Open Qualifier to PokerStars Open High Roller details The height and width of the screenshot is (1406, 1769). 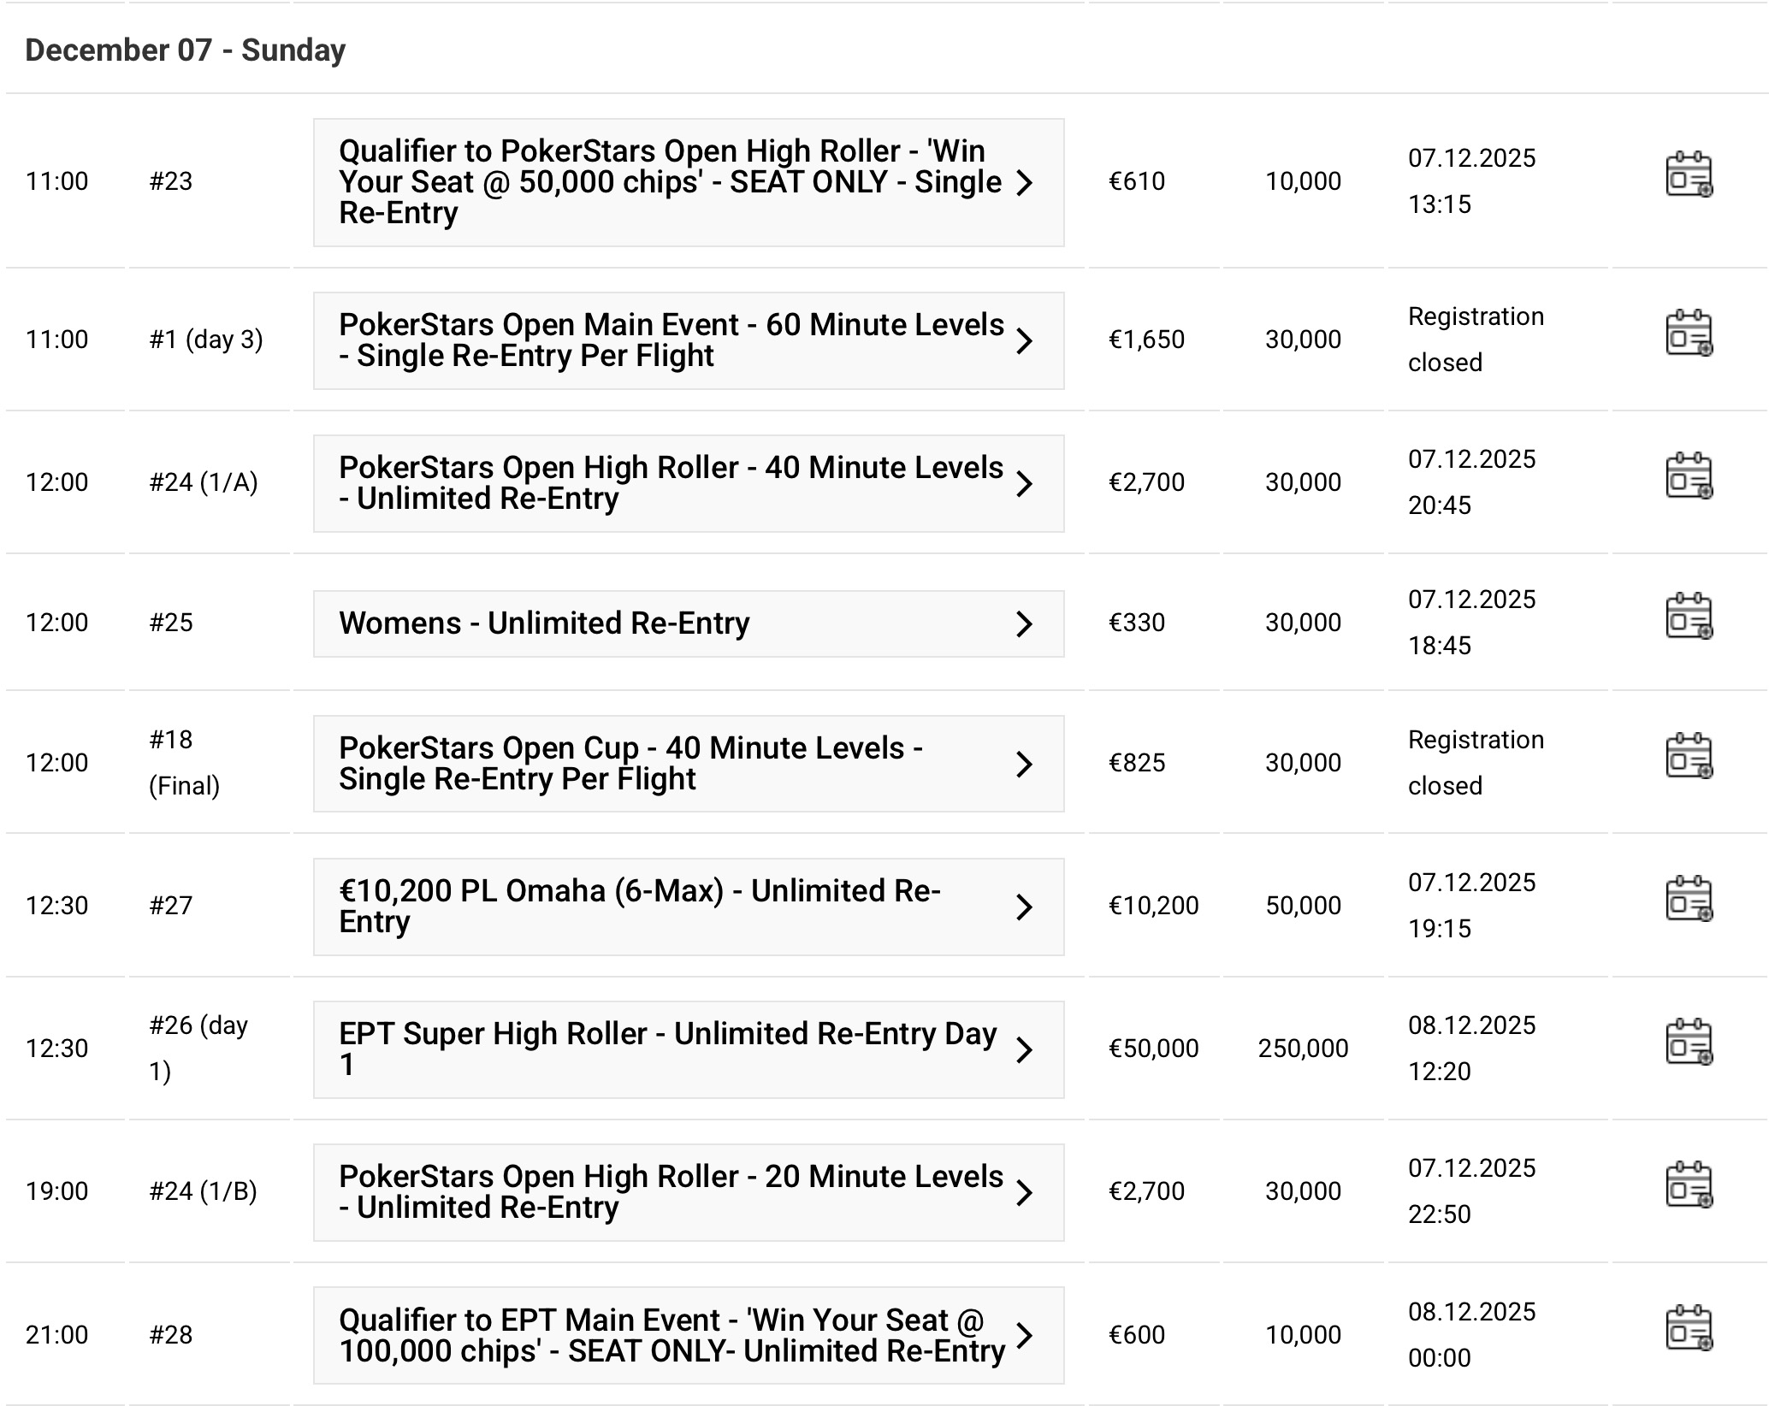pyautogui.click(x=671, y=182)
